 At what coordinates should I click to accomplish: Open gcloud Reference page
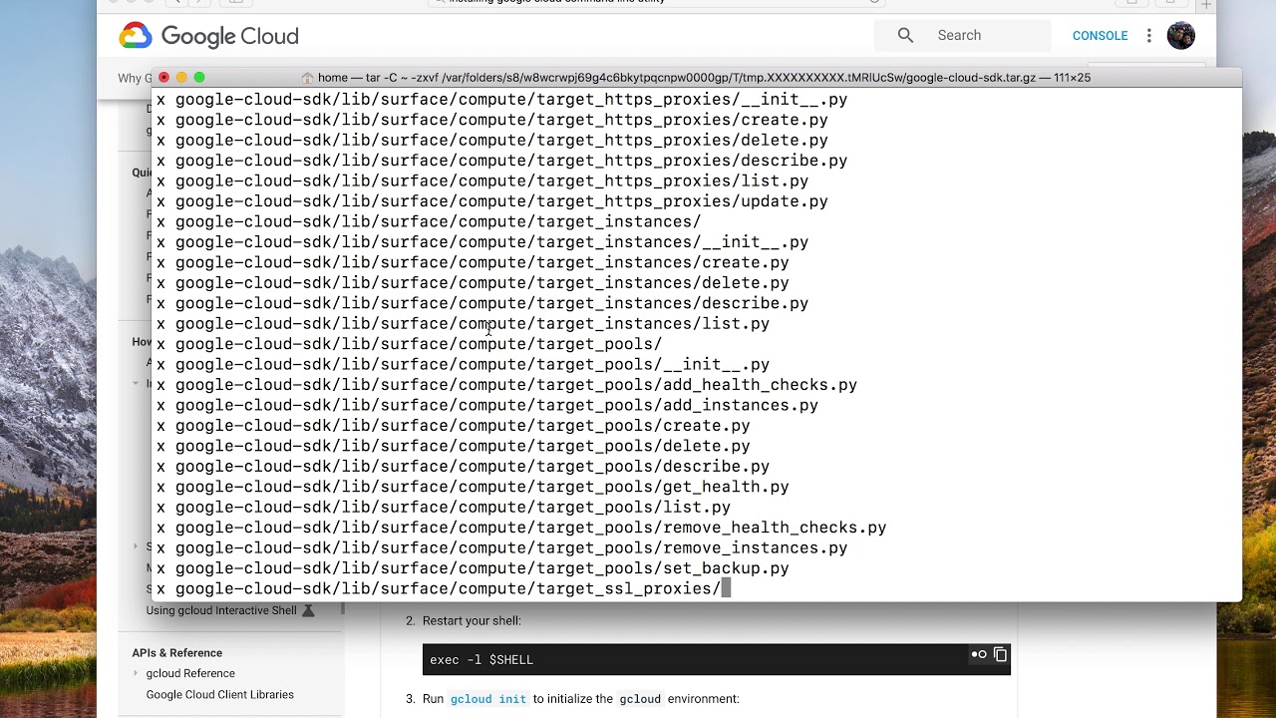click(190, 673)
